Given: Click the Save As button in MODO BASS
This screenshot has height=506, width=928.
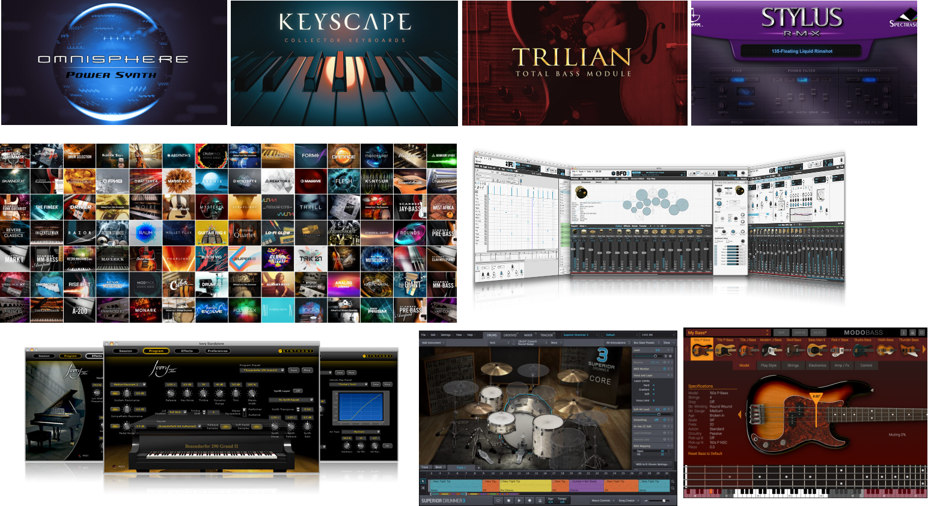Looking at the screenshot, I should (x=800, y=332).
